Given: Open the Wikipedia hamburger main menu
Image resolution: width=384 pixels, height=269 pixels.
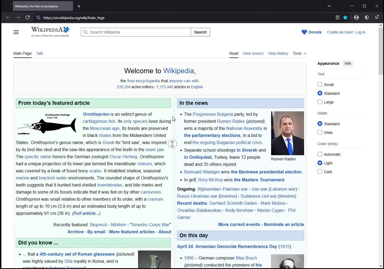Looking at the screenshot, I should 16,32.
